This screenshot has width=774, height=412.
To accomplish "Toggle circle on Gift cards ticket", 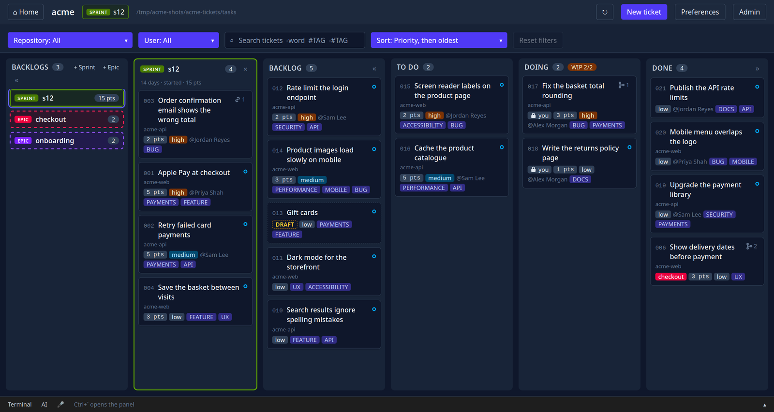I will tap(374, 212).
